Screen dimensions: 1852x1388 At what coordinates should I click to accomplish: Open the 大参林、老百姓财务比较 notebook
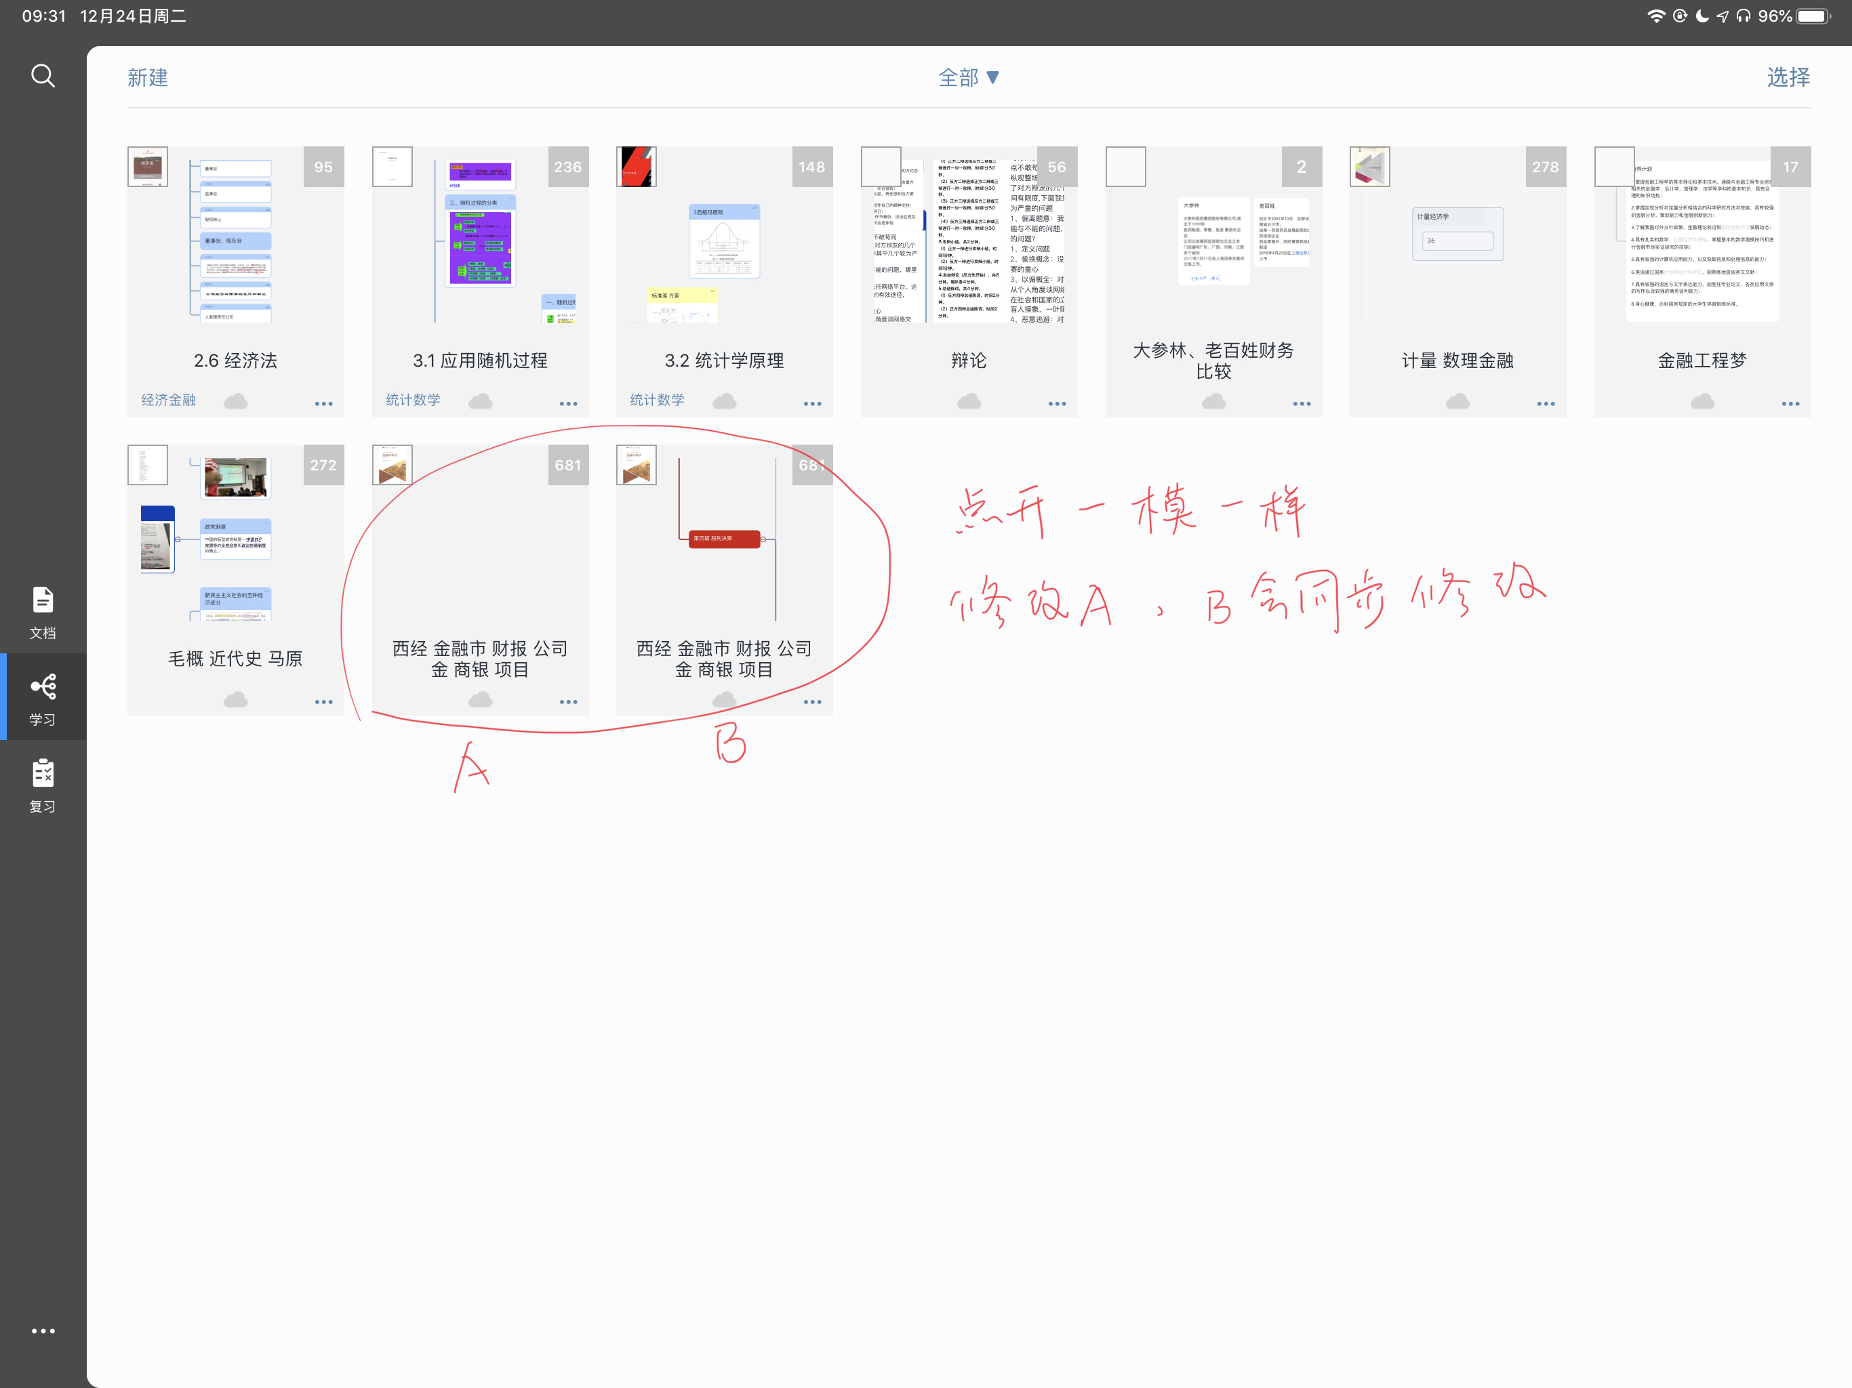(x=1213, y=281)
